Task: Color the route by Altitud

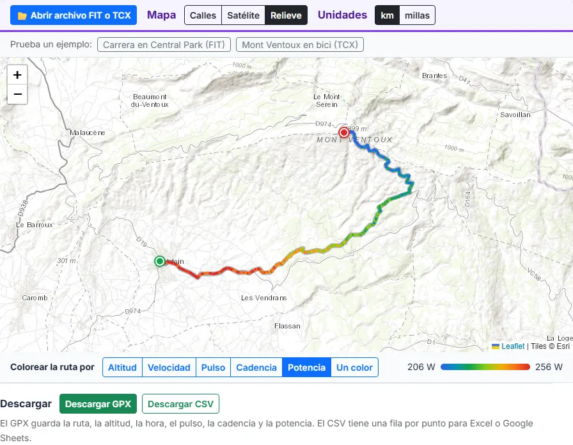Action: point(122,368)
